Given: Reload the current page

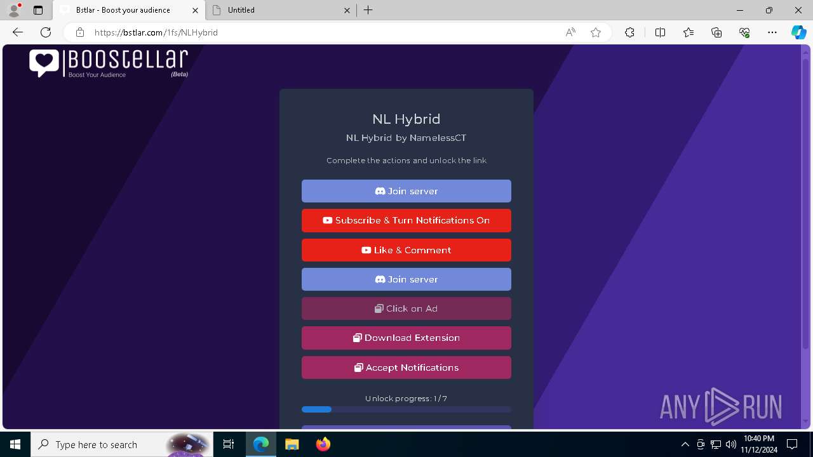Looking at the screenshot, I should 46,32.
